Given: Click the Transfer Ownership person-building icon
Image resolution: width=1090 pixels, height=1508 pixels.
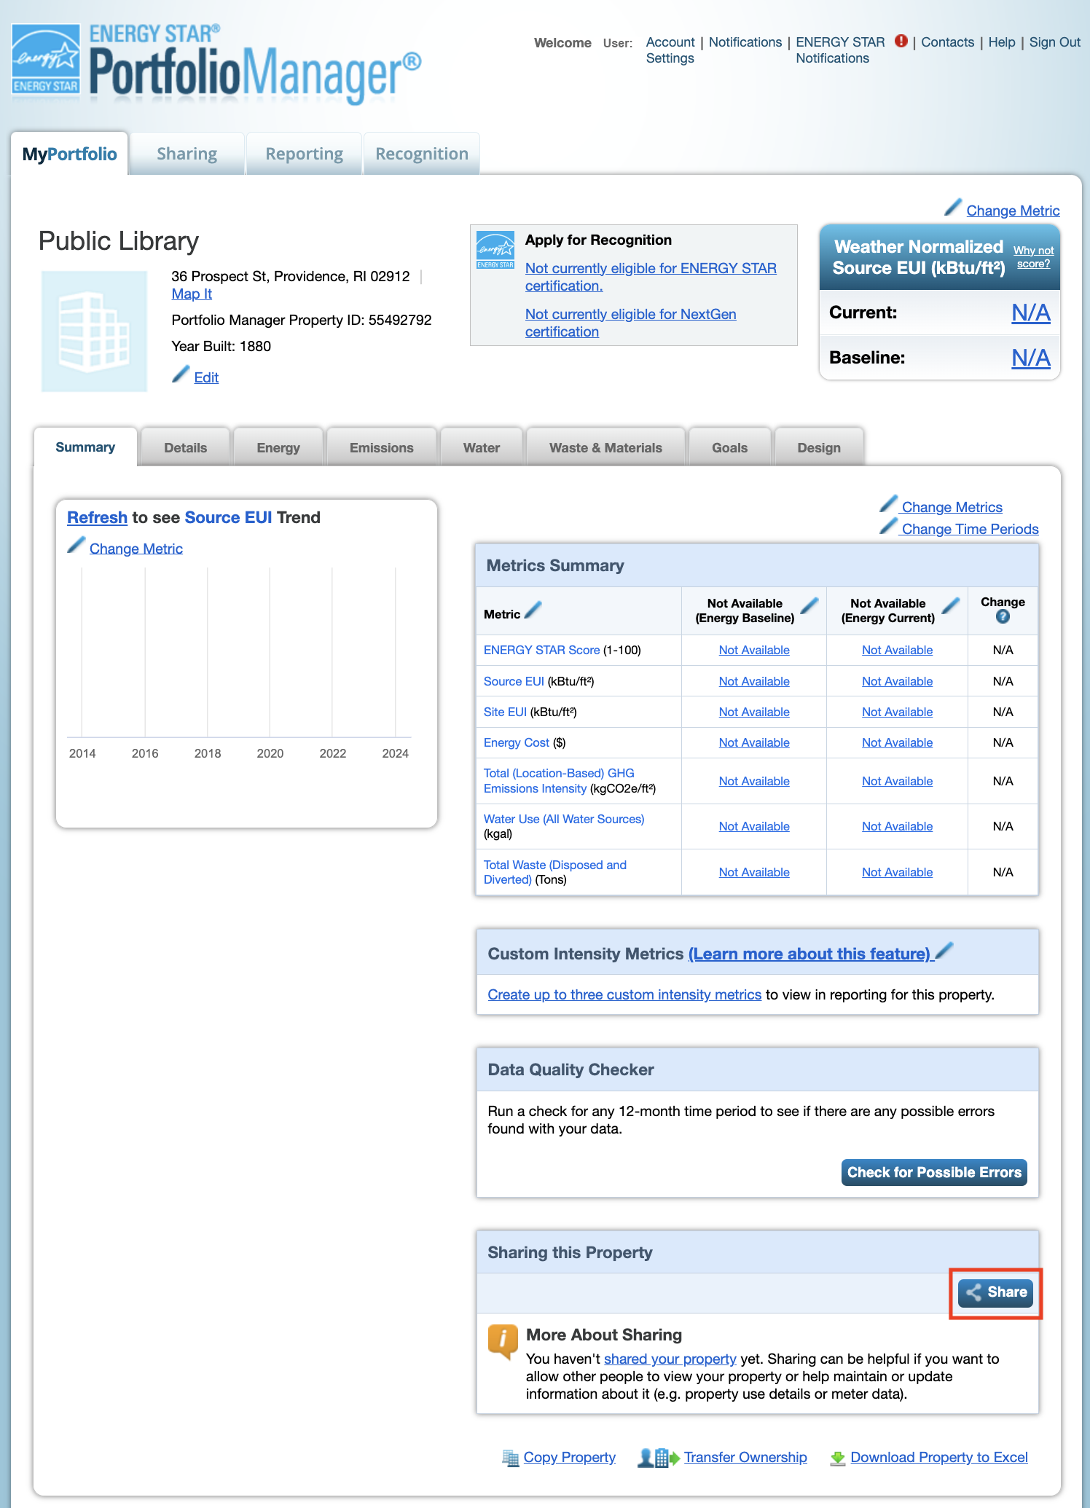Looking at the screenshot, I should pos(659,1458).
